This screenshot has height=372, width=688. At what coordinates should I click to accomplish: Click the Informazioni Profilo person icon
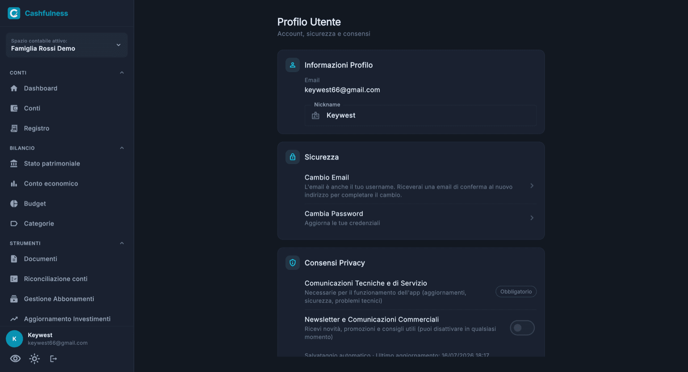[x=293, y=65]
